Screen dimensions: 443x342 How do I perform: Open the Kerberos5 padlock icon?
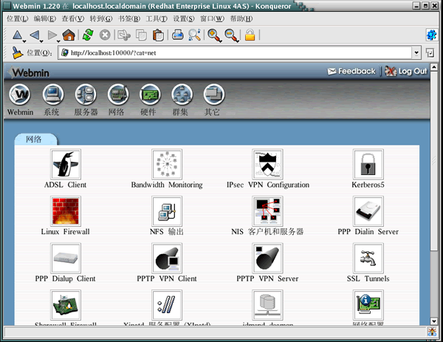368,164
